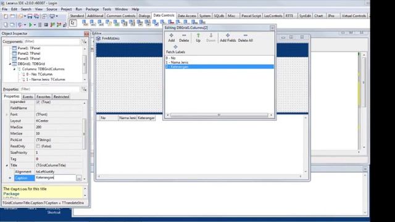Click the View Forms monitor icon in toolbar
The width and height of the screenshot is (395, 222).
click(x=52, y=17)
